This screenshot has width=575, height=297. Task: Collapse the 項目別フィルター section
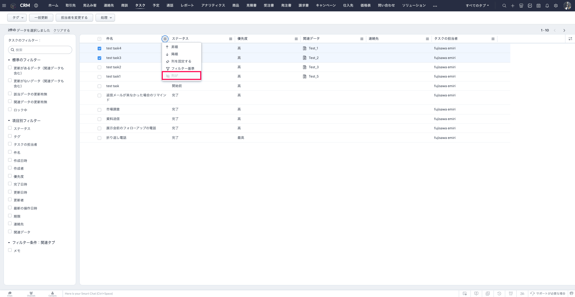(9, 121)
